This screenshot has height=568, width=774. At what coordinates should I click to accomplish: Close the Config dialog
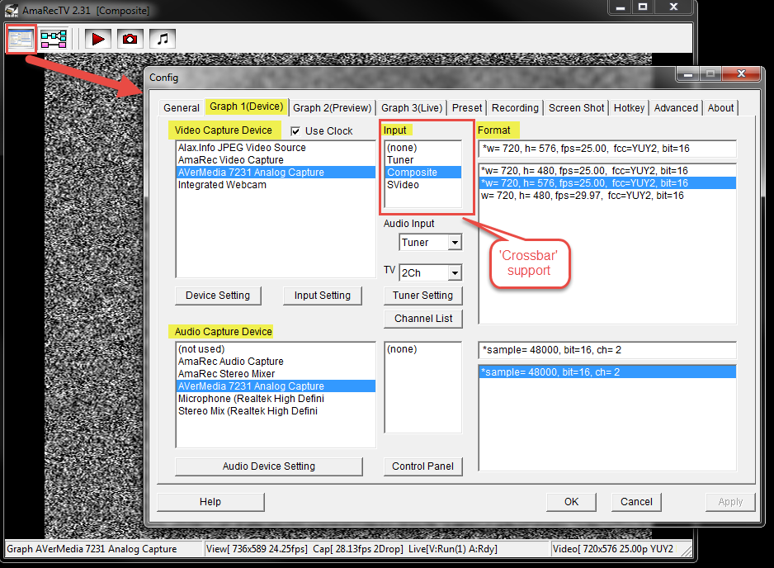pyautogui.click(x=740, y=74)
